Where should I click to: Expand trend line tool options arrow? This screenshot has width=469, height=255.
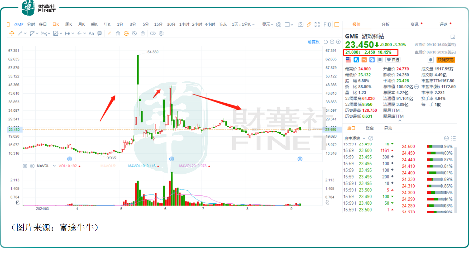tap(25, 34)
